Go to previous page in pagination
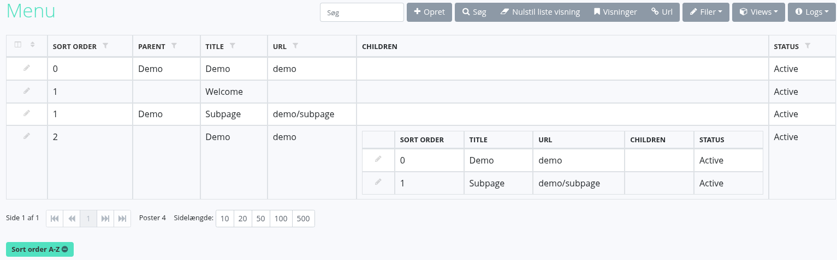This screenshot has width=837, height=260. point(72,219)
